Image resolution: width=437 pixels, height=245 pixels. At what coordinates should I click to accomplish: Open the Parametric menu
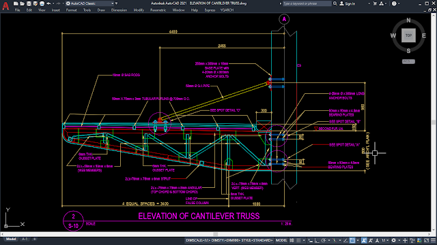[x=158, y=10]
